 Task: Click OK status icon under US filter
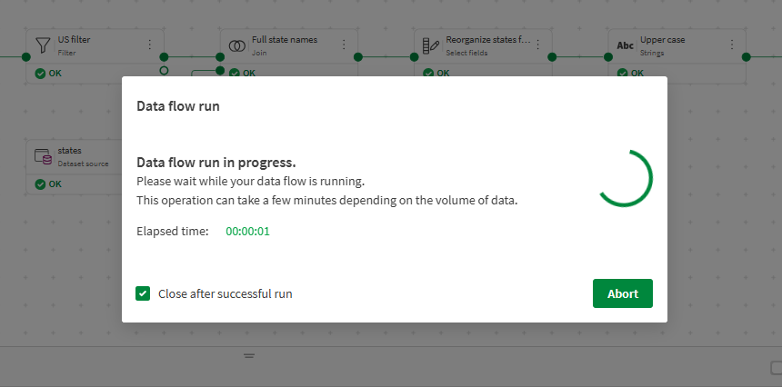(x=40, y=73)
